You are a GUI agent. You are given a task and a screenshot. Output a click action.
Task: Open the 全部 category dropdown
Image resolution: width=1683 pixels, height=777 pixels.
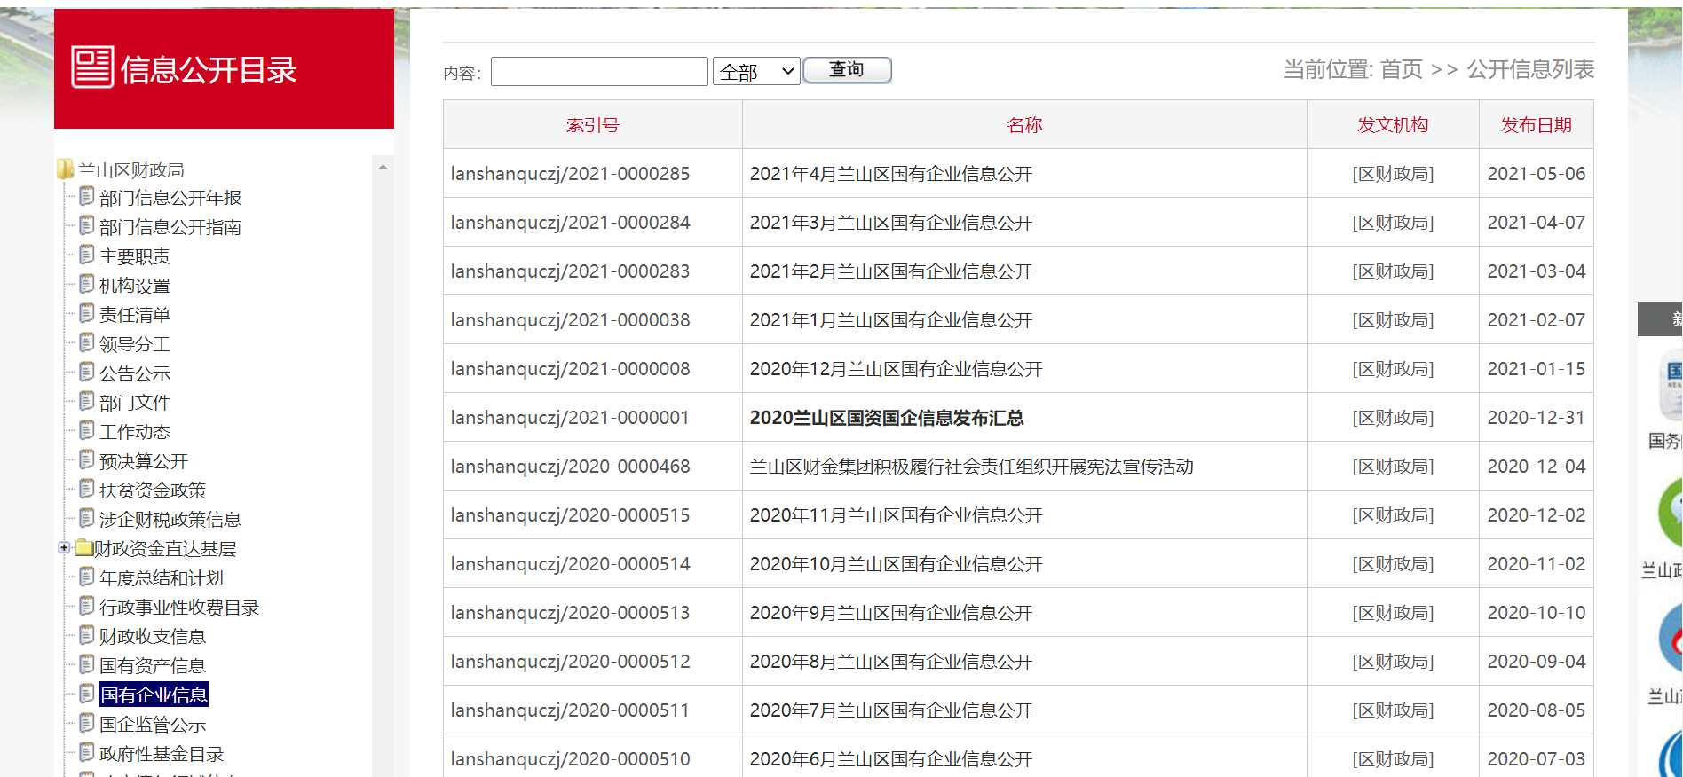tap(756, 71)
